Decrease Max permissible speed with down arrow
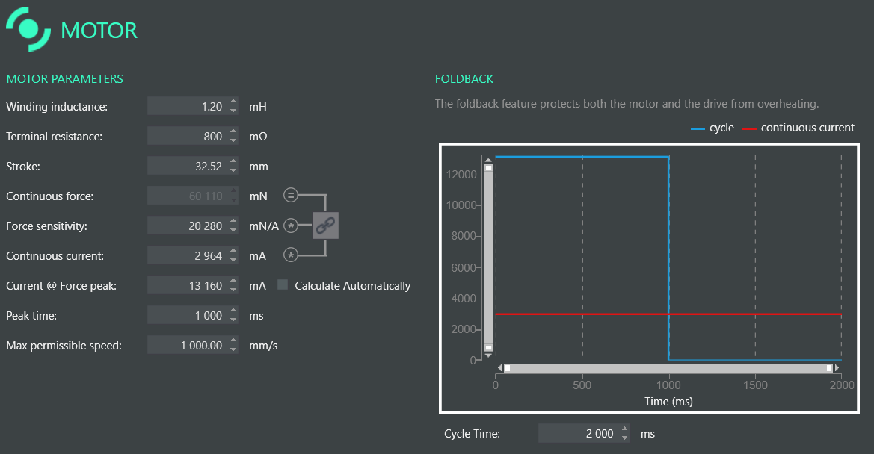Screen dimensions: 874x454 tap(233, 350)
